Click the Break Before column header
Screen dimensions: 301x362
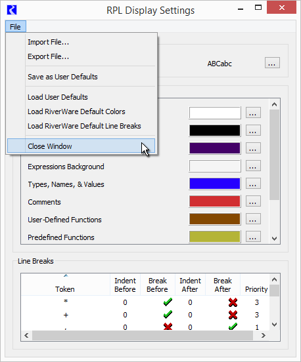158,285
